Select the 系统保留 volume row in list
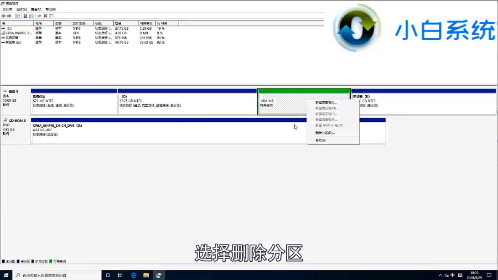The image size is (498, 280). 89,38
